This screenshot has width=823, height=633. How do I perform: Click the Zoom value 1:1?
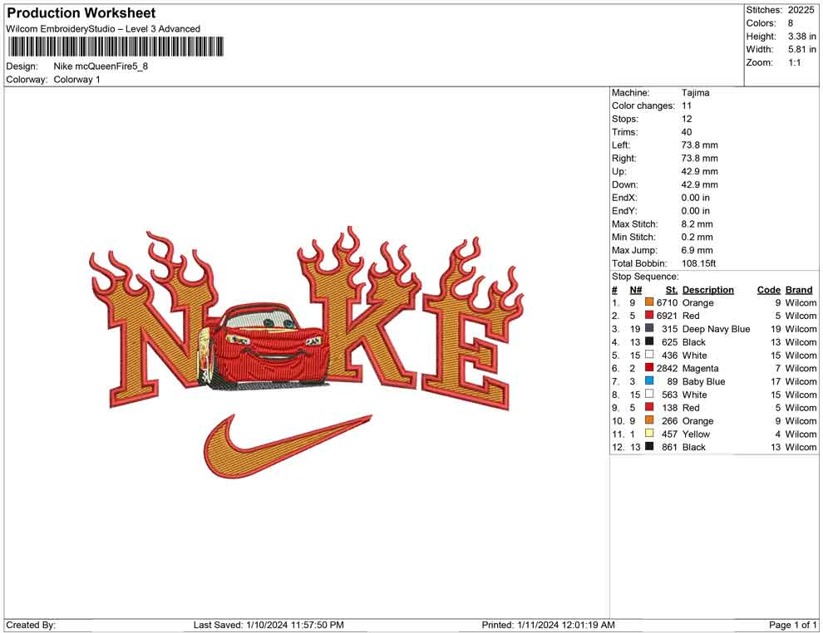(x=794, y=62)
